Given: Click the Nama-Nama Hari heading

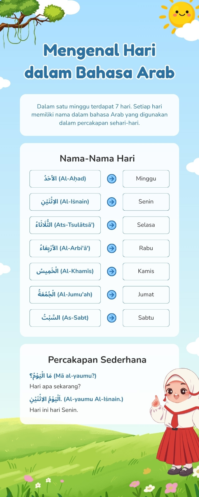Looking at the screenshot, I should coord(97,158).
